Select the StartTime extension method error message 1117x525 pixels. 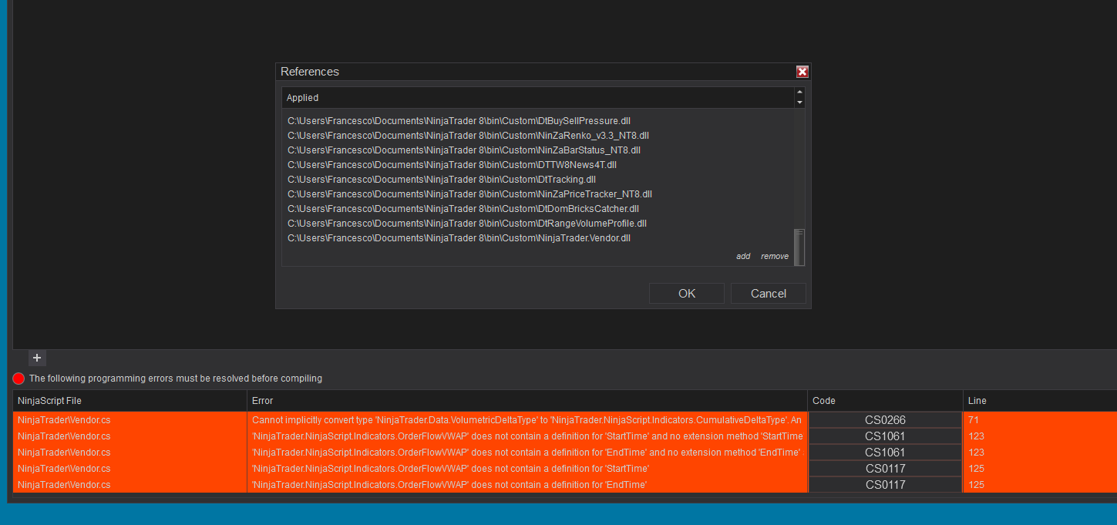click(527, 436)
